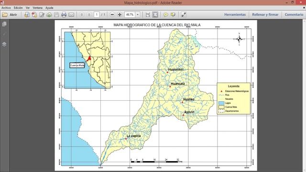Click the fit width scrolling icon

[148, 15]
